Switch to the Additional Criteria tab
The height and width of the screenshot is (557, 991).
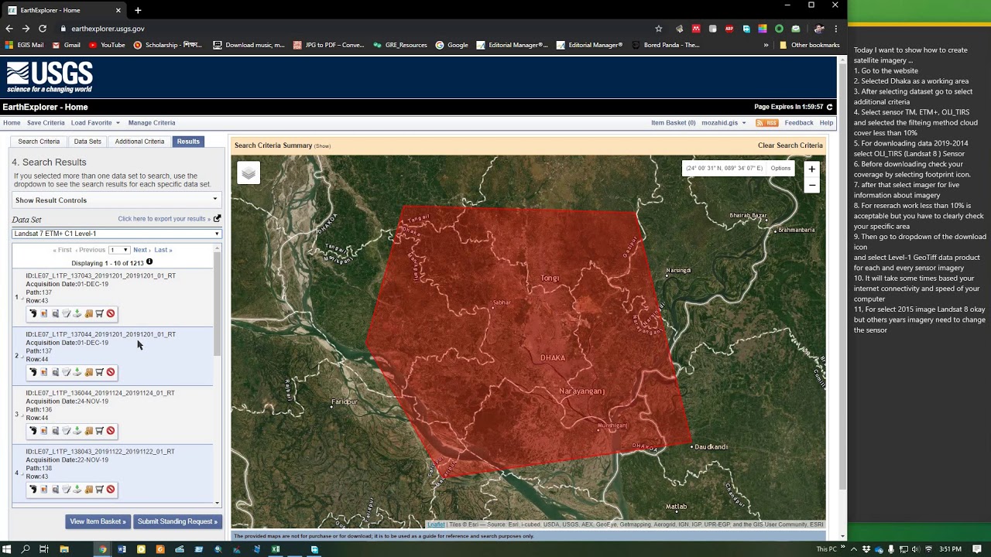click(x=139, y=142)
